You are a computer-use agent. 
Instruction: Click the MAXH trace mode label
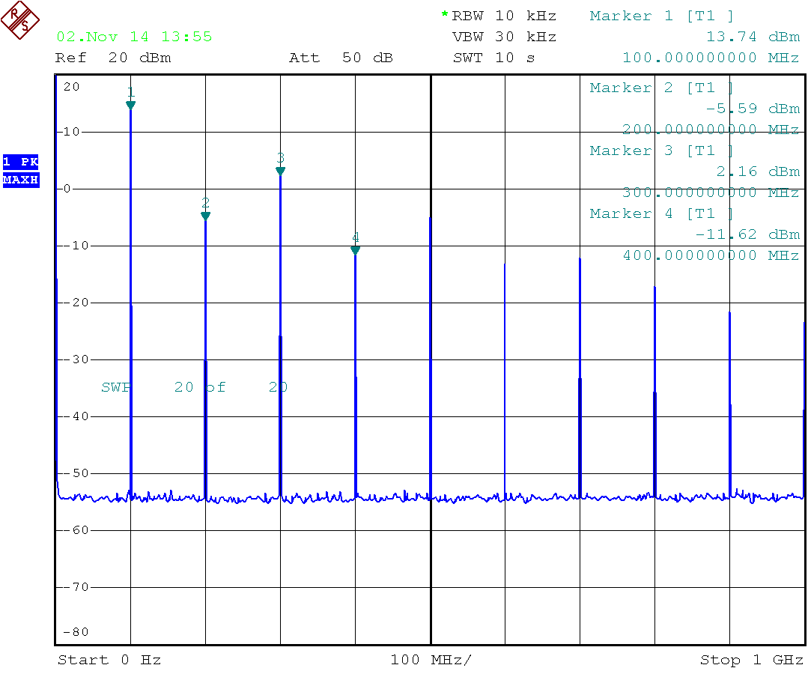[x=21, y=180]
